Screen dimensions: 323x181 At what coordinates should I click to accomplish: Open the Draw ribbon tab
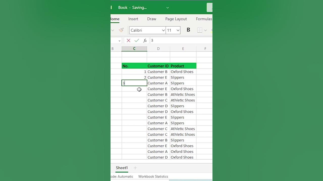(x=152, y=19)
